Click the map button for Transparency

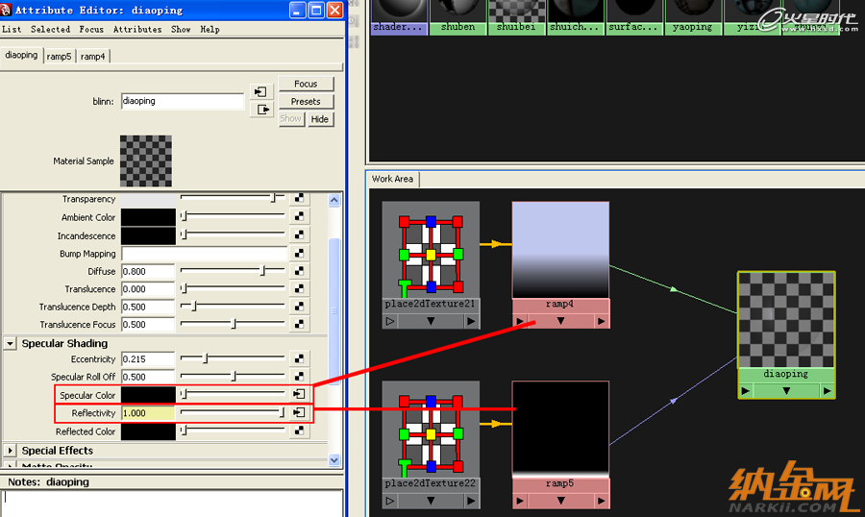tap(299, 198)
